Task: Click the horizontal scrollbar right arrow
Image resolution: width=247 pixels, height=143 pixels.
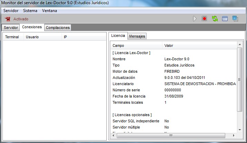Action: (234, 135)
